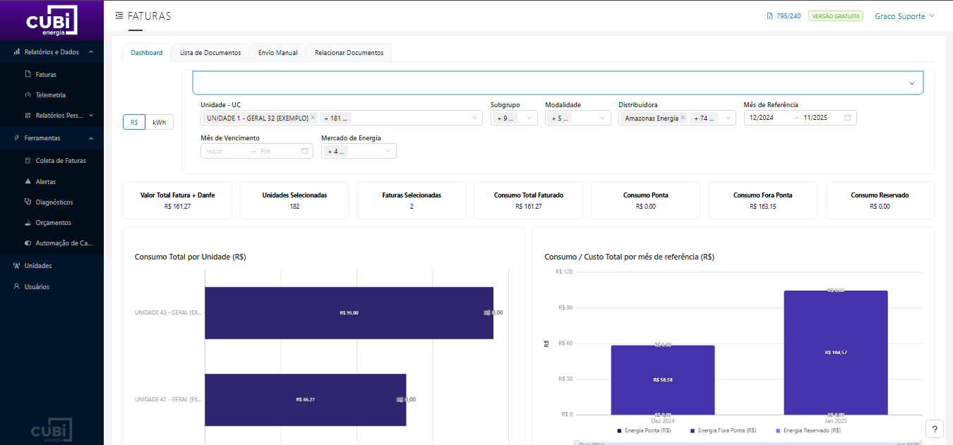
Task: Switch values to kWh
Action: click(159, 122)
